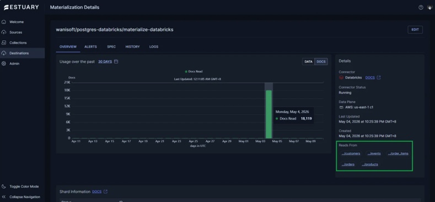Switch to the OVERVIEW tab
The height and width of the screenshot is (202, 435).
(68, 47)
